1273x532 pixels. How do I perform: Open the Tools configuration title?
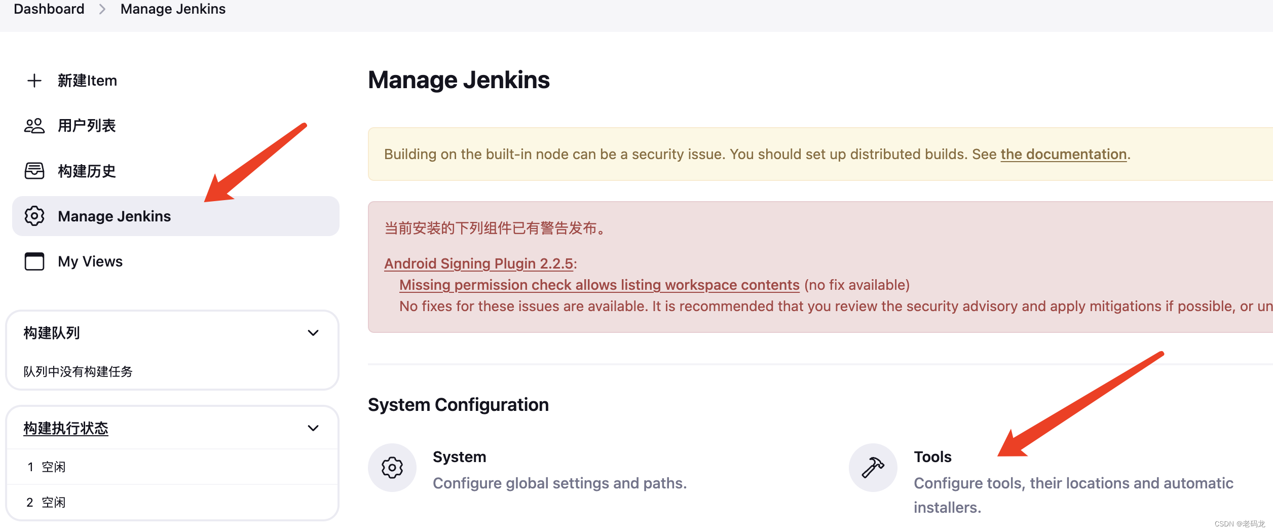pos(932,457)
